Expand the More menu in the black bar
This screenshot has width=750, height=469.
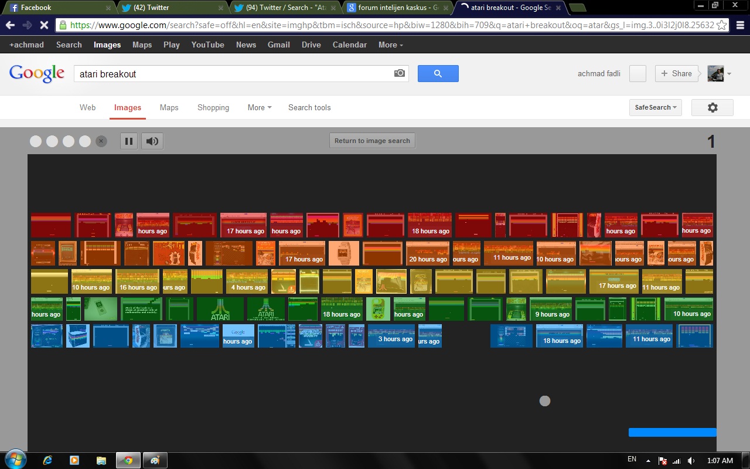point(391,45)
